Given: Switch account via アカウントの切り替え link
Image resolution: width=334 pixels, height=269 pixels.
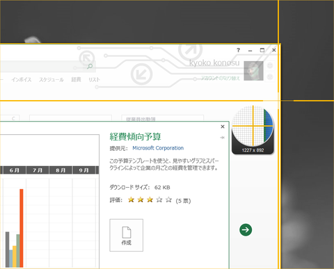Looking at the screenshot, I should click(220, 78).
